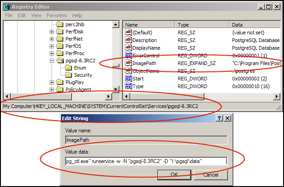
Task: Select the DisplayName string icon
Action: [x=128, y=48]
